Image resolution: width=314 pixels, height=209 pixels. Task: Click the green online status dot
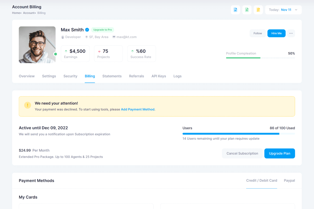click(x=55, y=54)
